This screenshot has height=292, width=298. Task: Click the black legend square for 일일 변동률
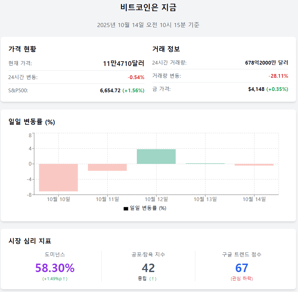pyautogui.click(x=126, y=209)
